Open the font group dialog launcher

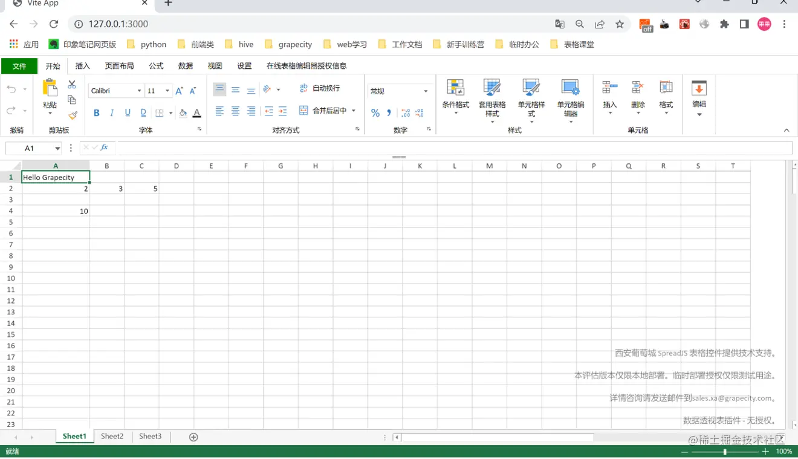pyautogui.click(x=199, y=129)
